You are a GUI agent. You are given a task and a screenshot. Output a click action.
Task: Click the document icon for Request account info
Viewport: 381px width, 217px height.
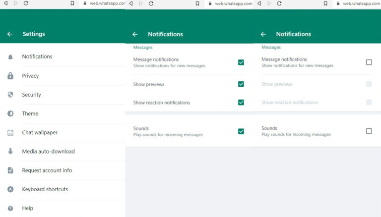[x=10, y=170]
